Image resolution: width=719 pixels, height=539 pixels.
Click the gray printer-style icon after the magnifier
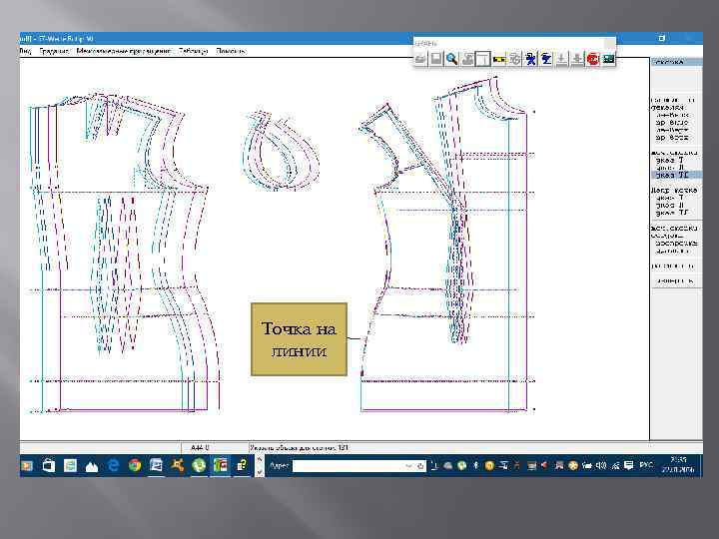click(467, 59)
